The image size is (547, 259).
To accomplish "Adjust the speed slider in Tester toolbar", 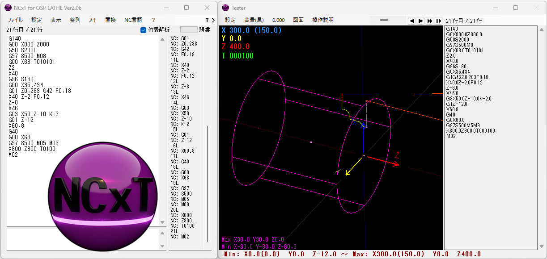I will tap(385, 20).
